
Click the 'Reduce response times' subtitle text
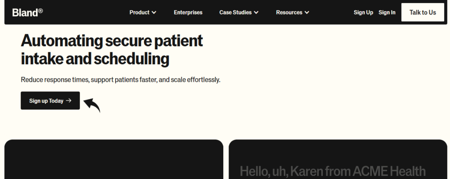[x=120, y=80]
